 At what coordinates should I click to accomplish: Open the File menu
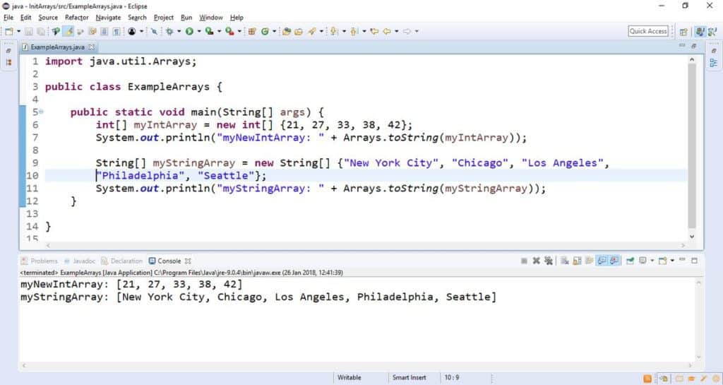click(8, 18)
